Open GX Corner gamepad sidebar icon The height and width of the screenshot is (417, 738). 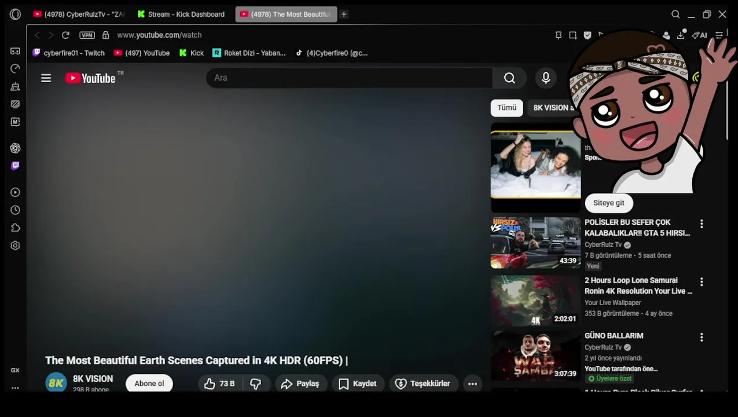click(x=15, y=51)
